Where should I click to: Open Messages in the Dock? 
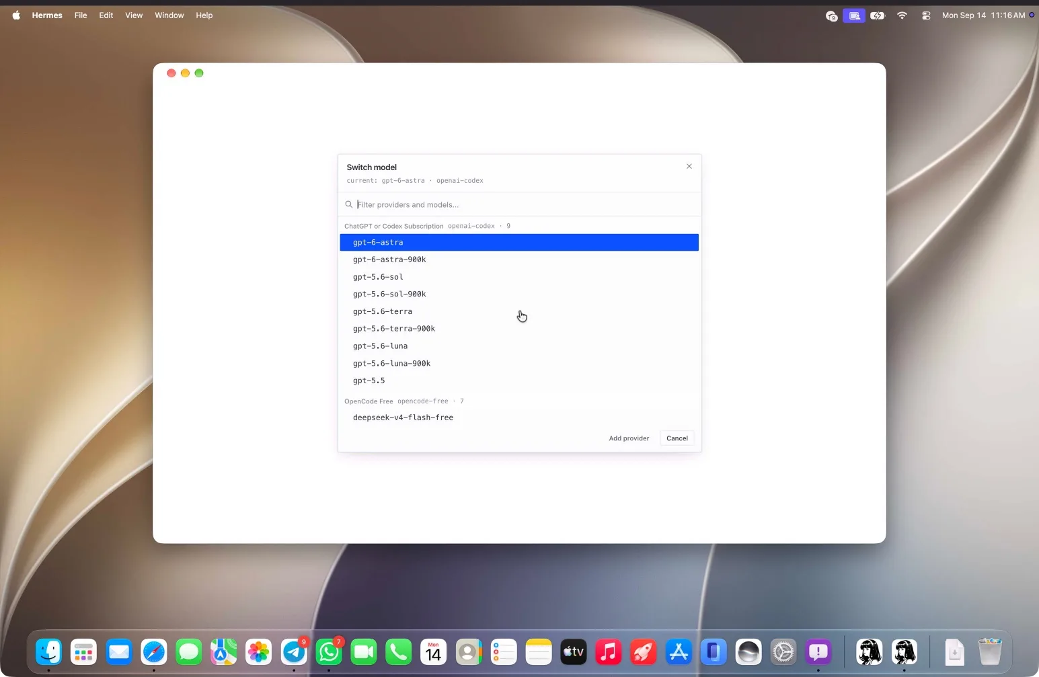click(189, 651)
